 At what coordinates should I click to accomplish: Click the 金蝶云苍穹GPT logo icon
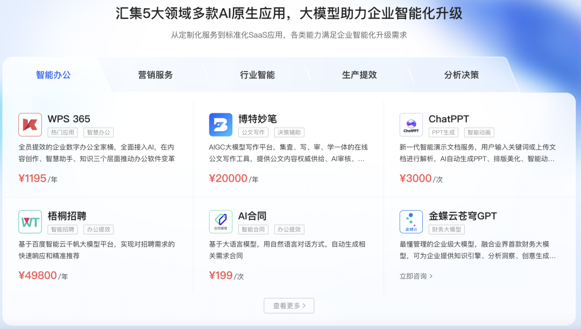point(411,221)
